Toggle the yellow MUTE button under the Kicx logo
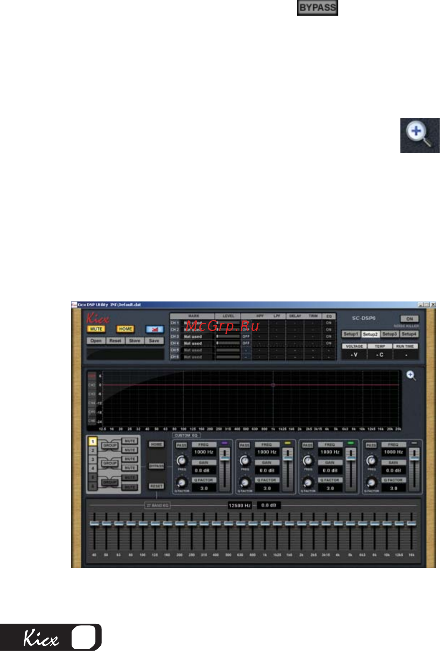Screen dimensions: 440x651 tap(96, 329)
